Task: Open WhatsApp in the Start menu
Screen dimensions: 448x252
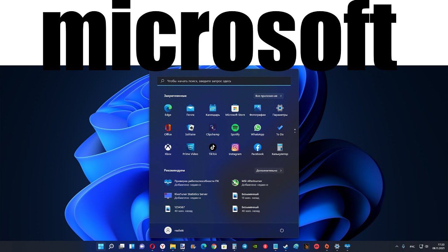Action: [x=258, y=129]
